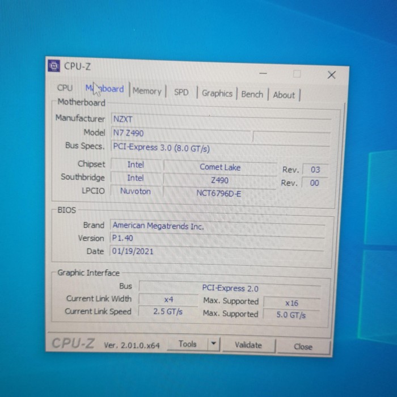Click the BIOS Version value P1.40

(x=217, y=238)
